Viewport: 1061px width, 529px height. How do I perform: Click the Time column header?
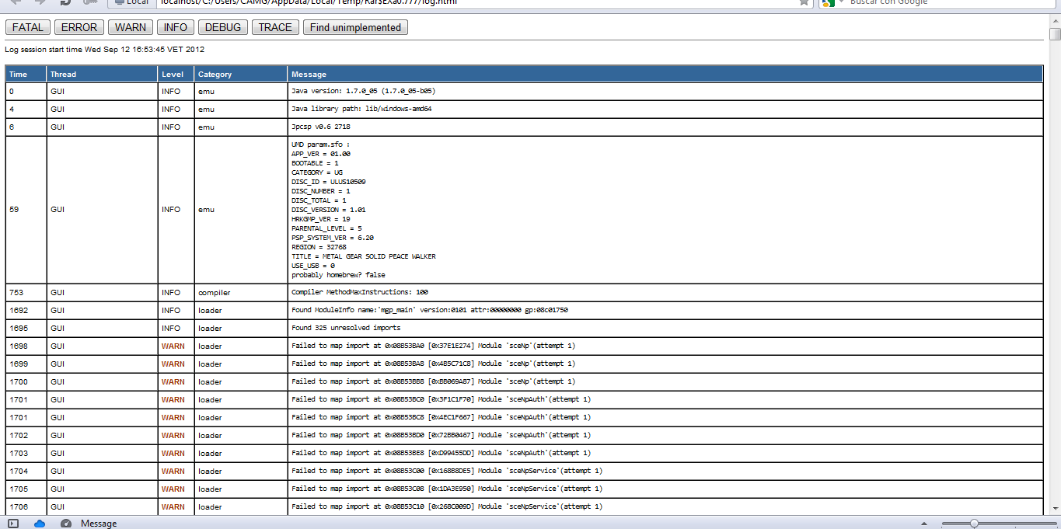pyautogui.click(x=26, y=74)
